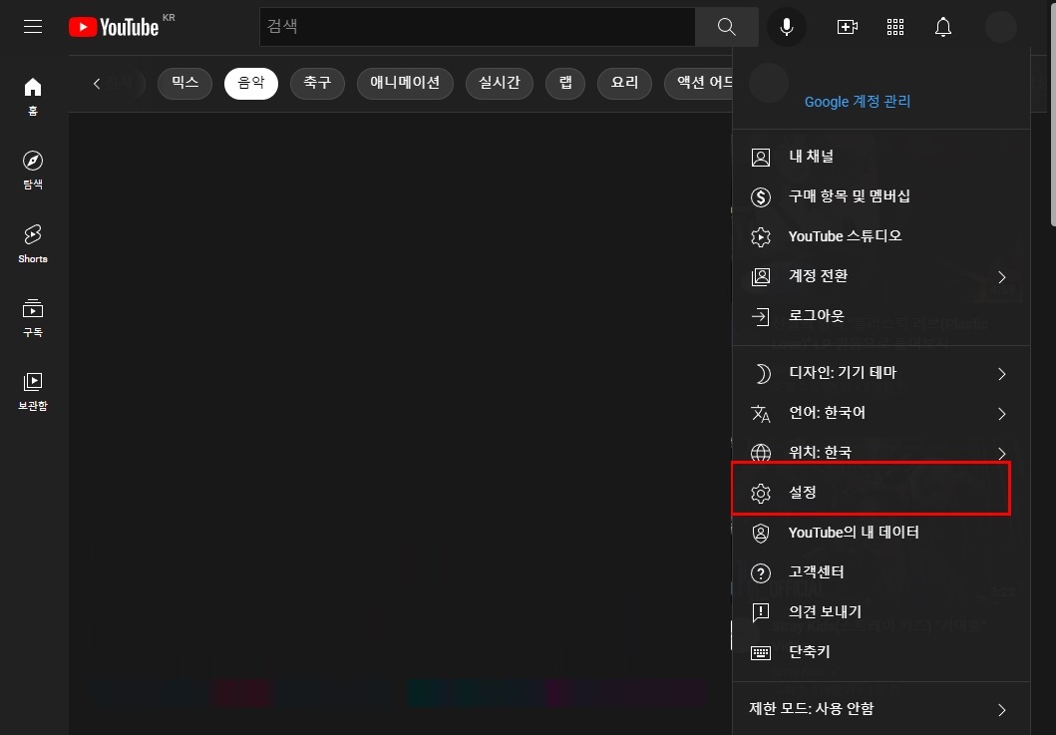Viewport: 1056px width, 735px height.
Task: Open 구독 (Subscriptions) in the sidebar
Action: (32, 314)
